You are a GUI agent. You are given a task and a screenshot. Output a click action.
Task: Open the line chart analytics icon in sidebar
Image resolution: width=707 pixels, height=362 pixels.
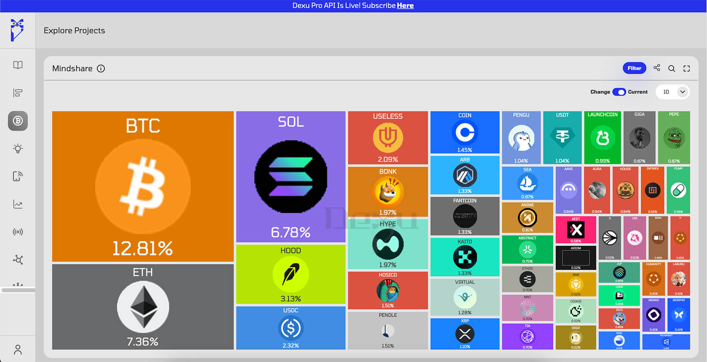[x=18, y=204]
